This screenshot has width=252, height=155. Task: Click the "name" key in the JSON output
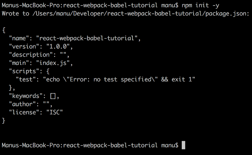coord(20,38)
